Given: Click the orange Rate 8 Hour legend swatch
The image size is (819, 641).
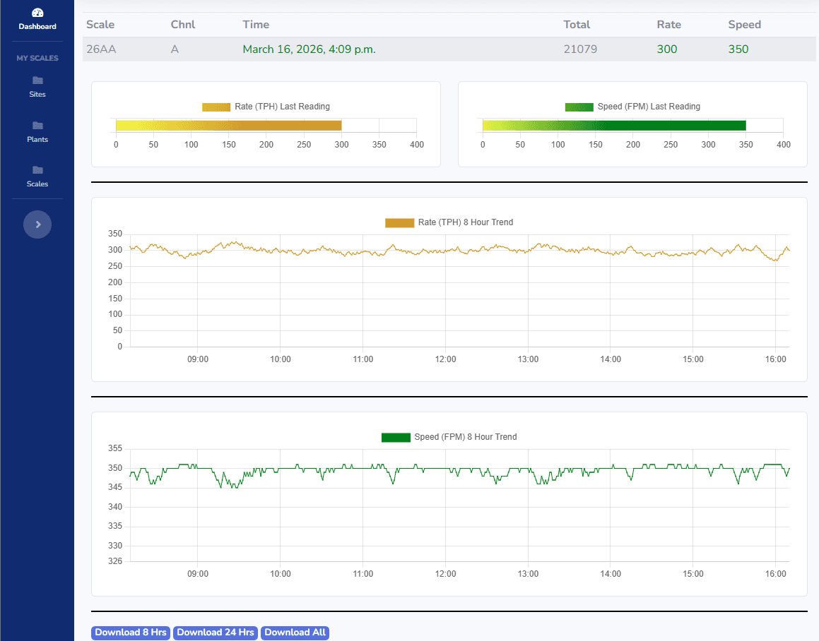Looking at the screenshot, I should 399,222.
